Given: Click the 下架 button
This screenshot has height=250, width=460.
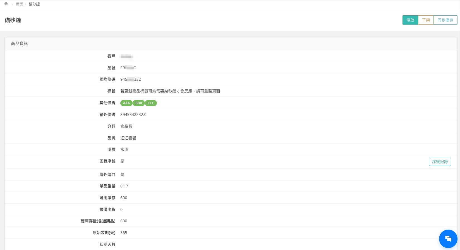Looking at the screenshot, I should [426, 20].
